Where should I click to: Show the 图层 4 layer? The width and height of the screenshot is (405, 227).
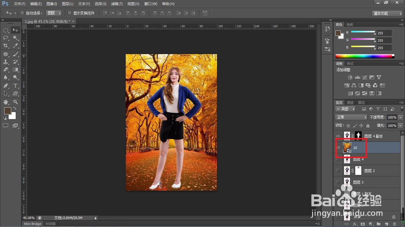[x=338, y=160]
